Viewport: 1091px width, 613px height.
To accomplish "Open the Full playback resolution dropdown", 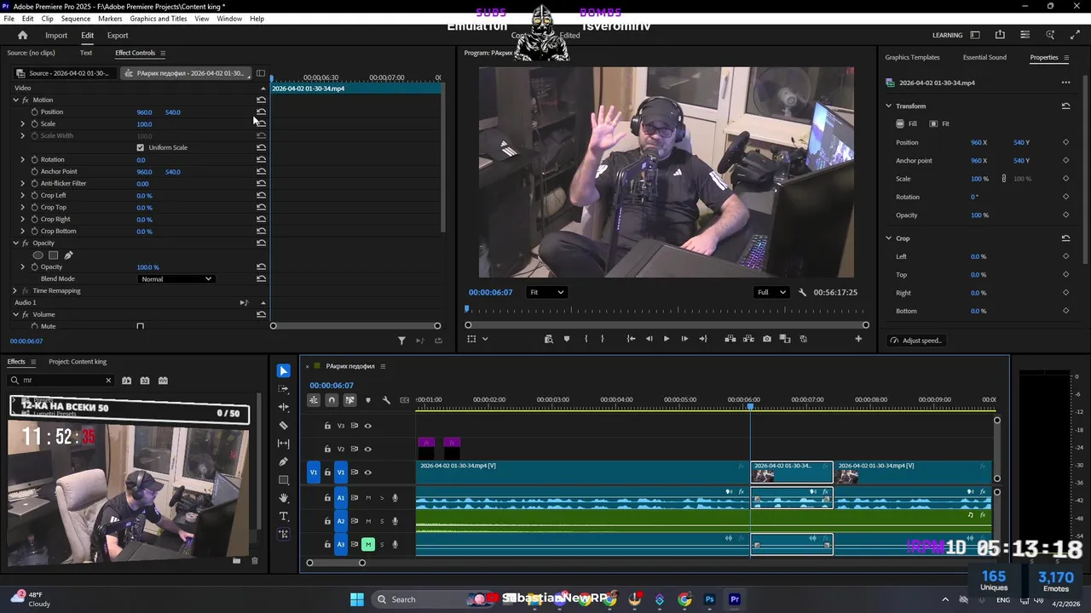I will click(771, 292).
